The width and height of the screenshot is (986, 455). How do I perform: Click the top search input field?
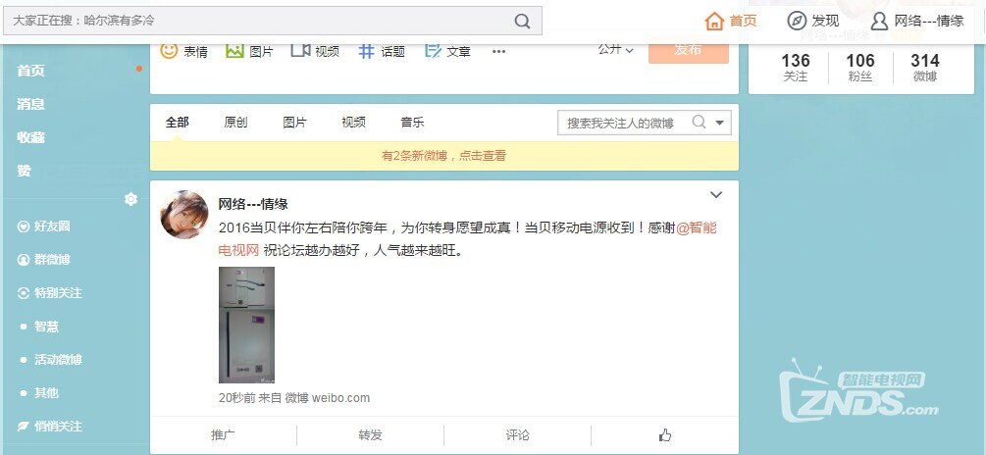pyautogui.click(x=273, y=21)
